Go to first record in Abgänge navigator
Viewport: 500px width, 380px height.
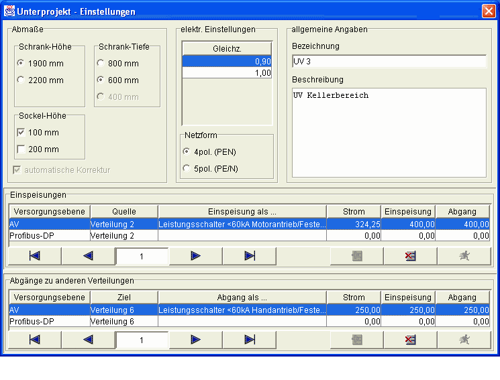[x=34, y=340]
